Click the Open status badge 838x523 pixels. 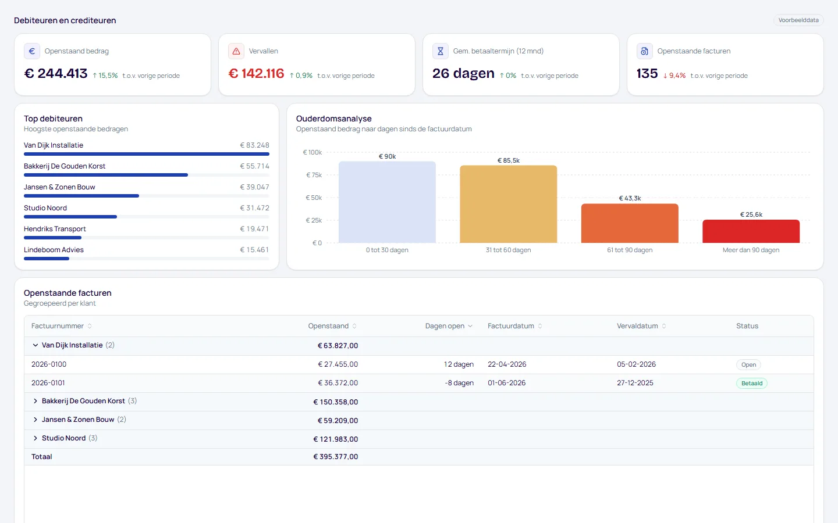(x=748, y=365)
